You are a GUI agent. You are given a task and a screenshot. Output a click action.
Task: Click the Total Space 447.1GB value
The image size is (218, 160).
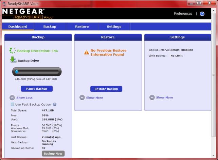click(x=48, y=110)
